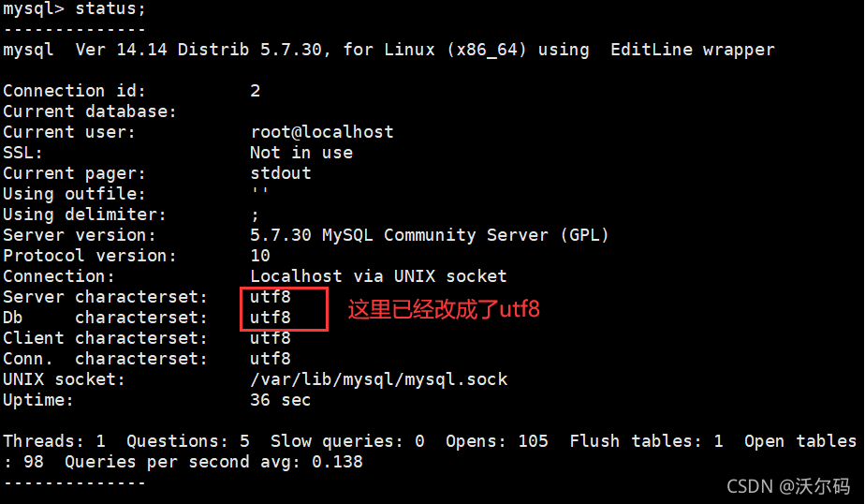Click 'Localhost via UNIX socket' connection value

377,276
